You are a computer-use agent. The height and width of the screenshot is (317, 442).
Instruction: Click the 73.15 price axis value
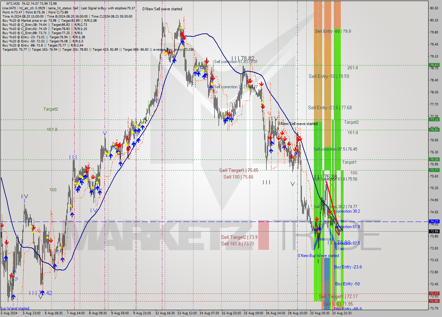coord(434,260)
